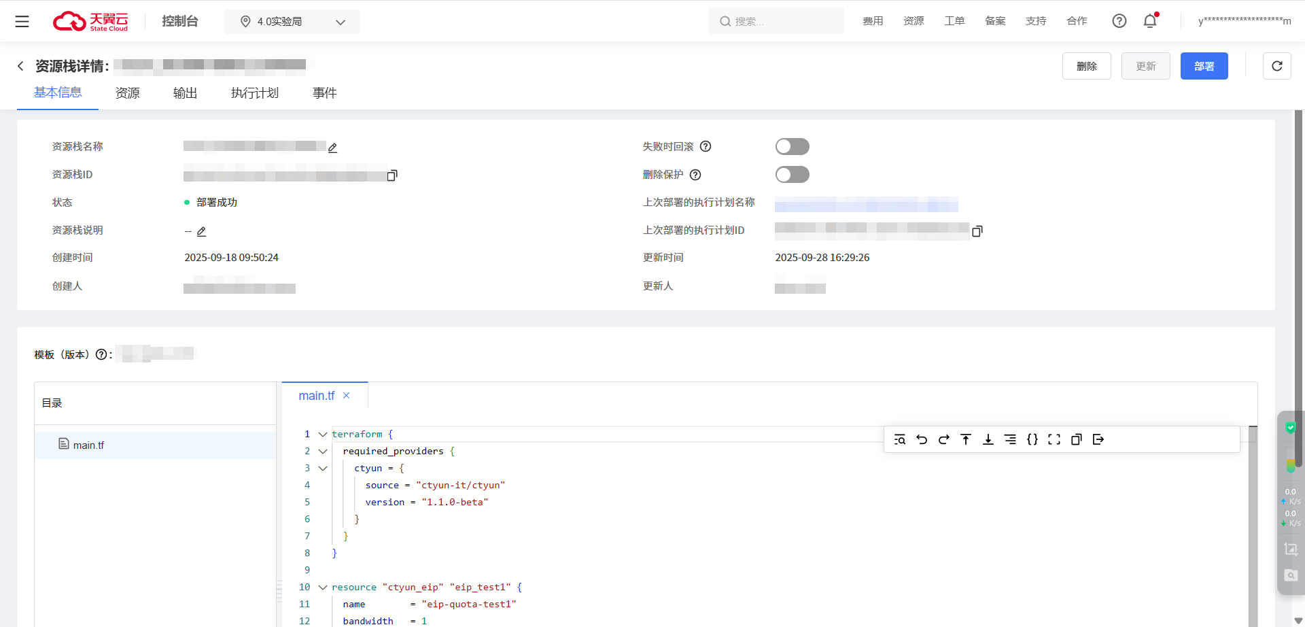Select main.tf in the directory tree

pos(88,445)
